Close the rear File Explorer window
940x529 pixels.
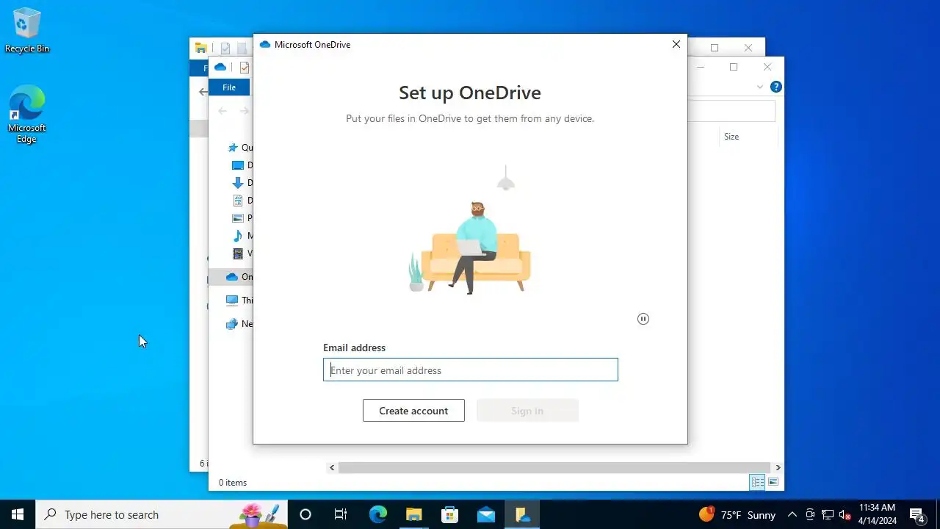[x=748, y=48]
